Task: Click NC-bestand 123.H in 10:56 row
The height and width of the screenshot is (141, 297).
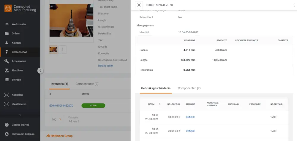Action: (274, 131)
